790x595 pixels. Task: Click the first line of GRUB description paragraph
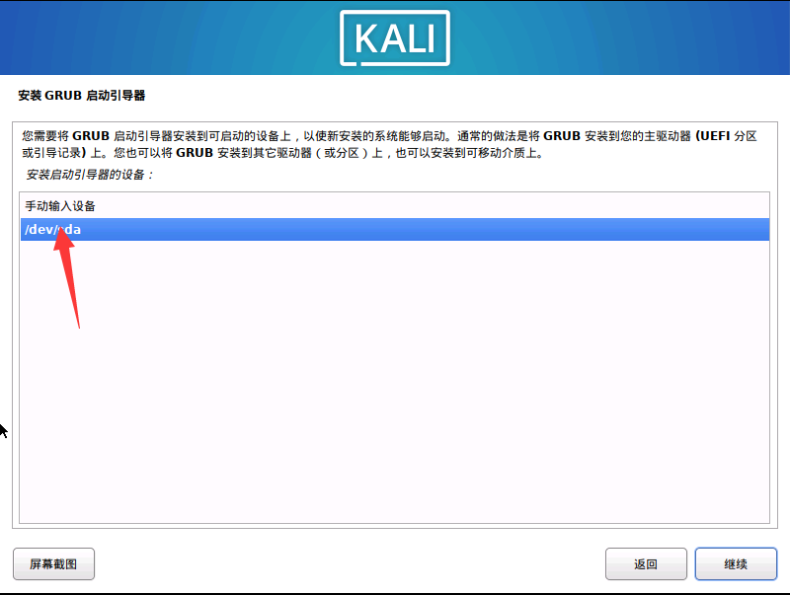pyautogui.click(x=389, y=136)
